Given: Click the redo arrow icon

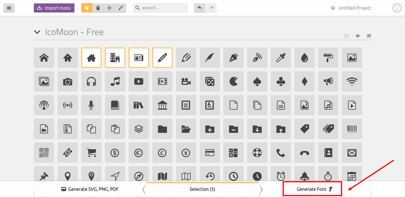Looking at the screenshot, I should point(211,8).
